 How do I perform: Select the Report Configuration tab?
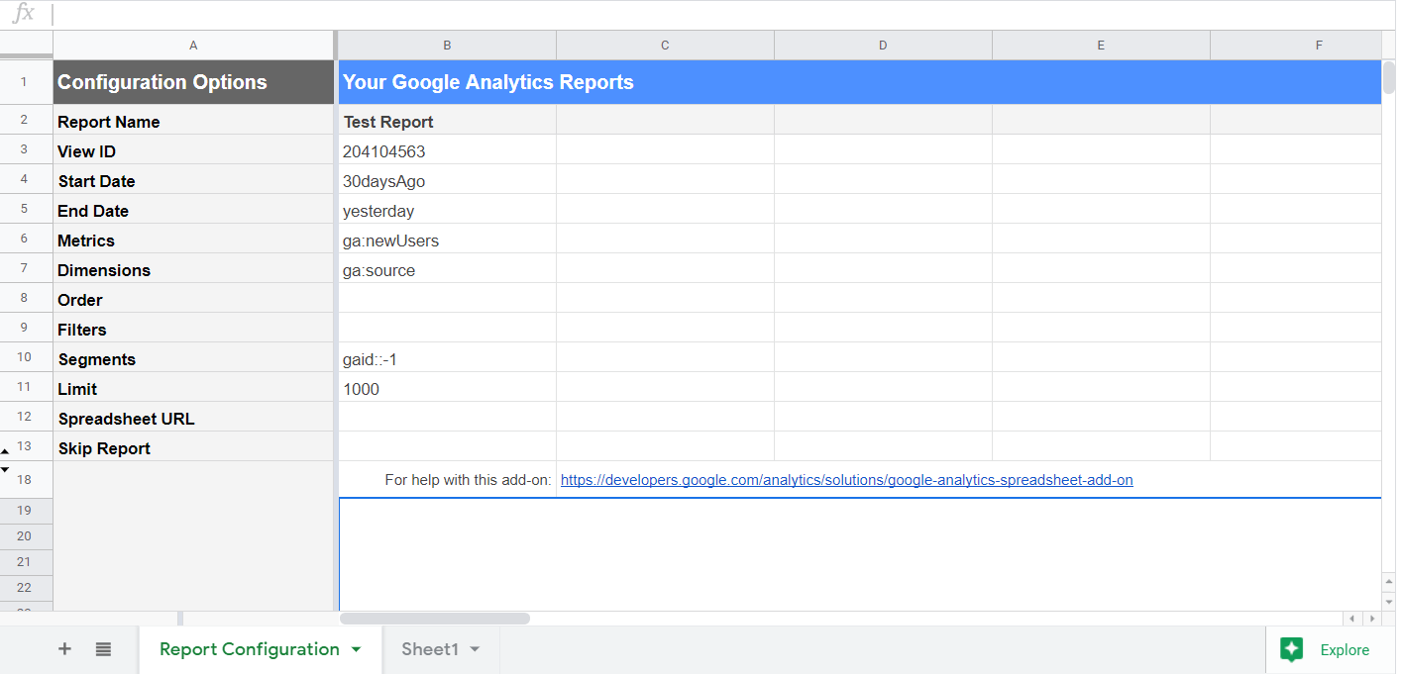[x=250, y=649]
